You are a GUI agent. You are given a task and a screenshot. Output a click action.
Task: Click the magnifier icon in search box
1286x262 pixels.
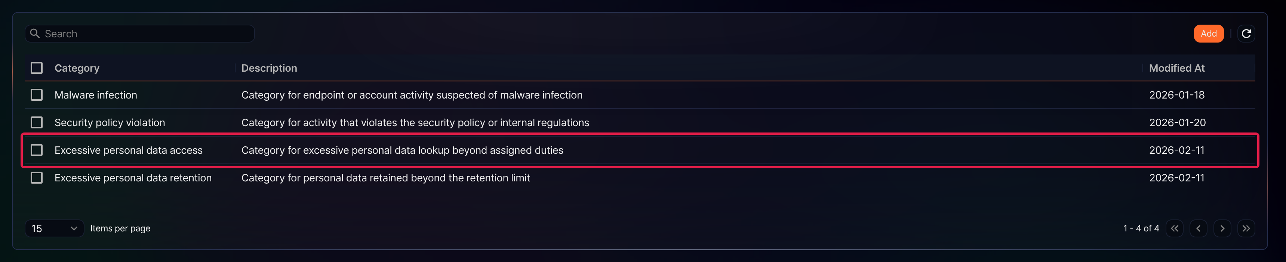tap(35, 33)
